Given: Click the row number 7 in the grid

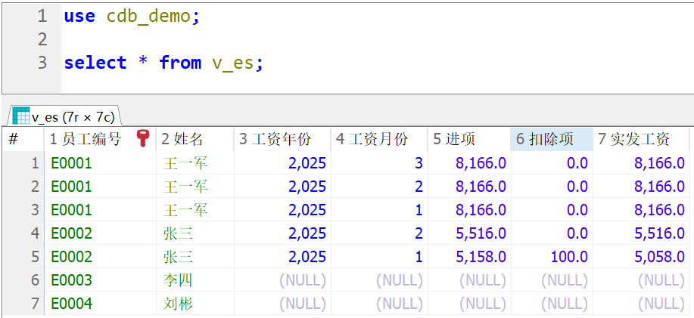Looking at the screenshot, I should click(34, 304).
